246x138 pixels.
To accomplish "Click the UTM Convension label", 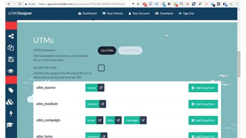I will (x=45, y=50).
